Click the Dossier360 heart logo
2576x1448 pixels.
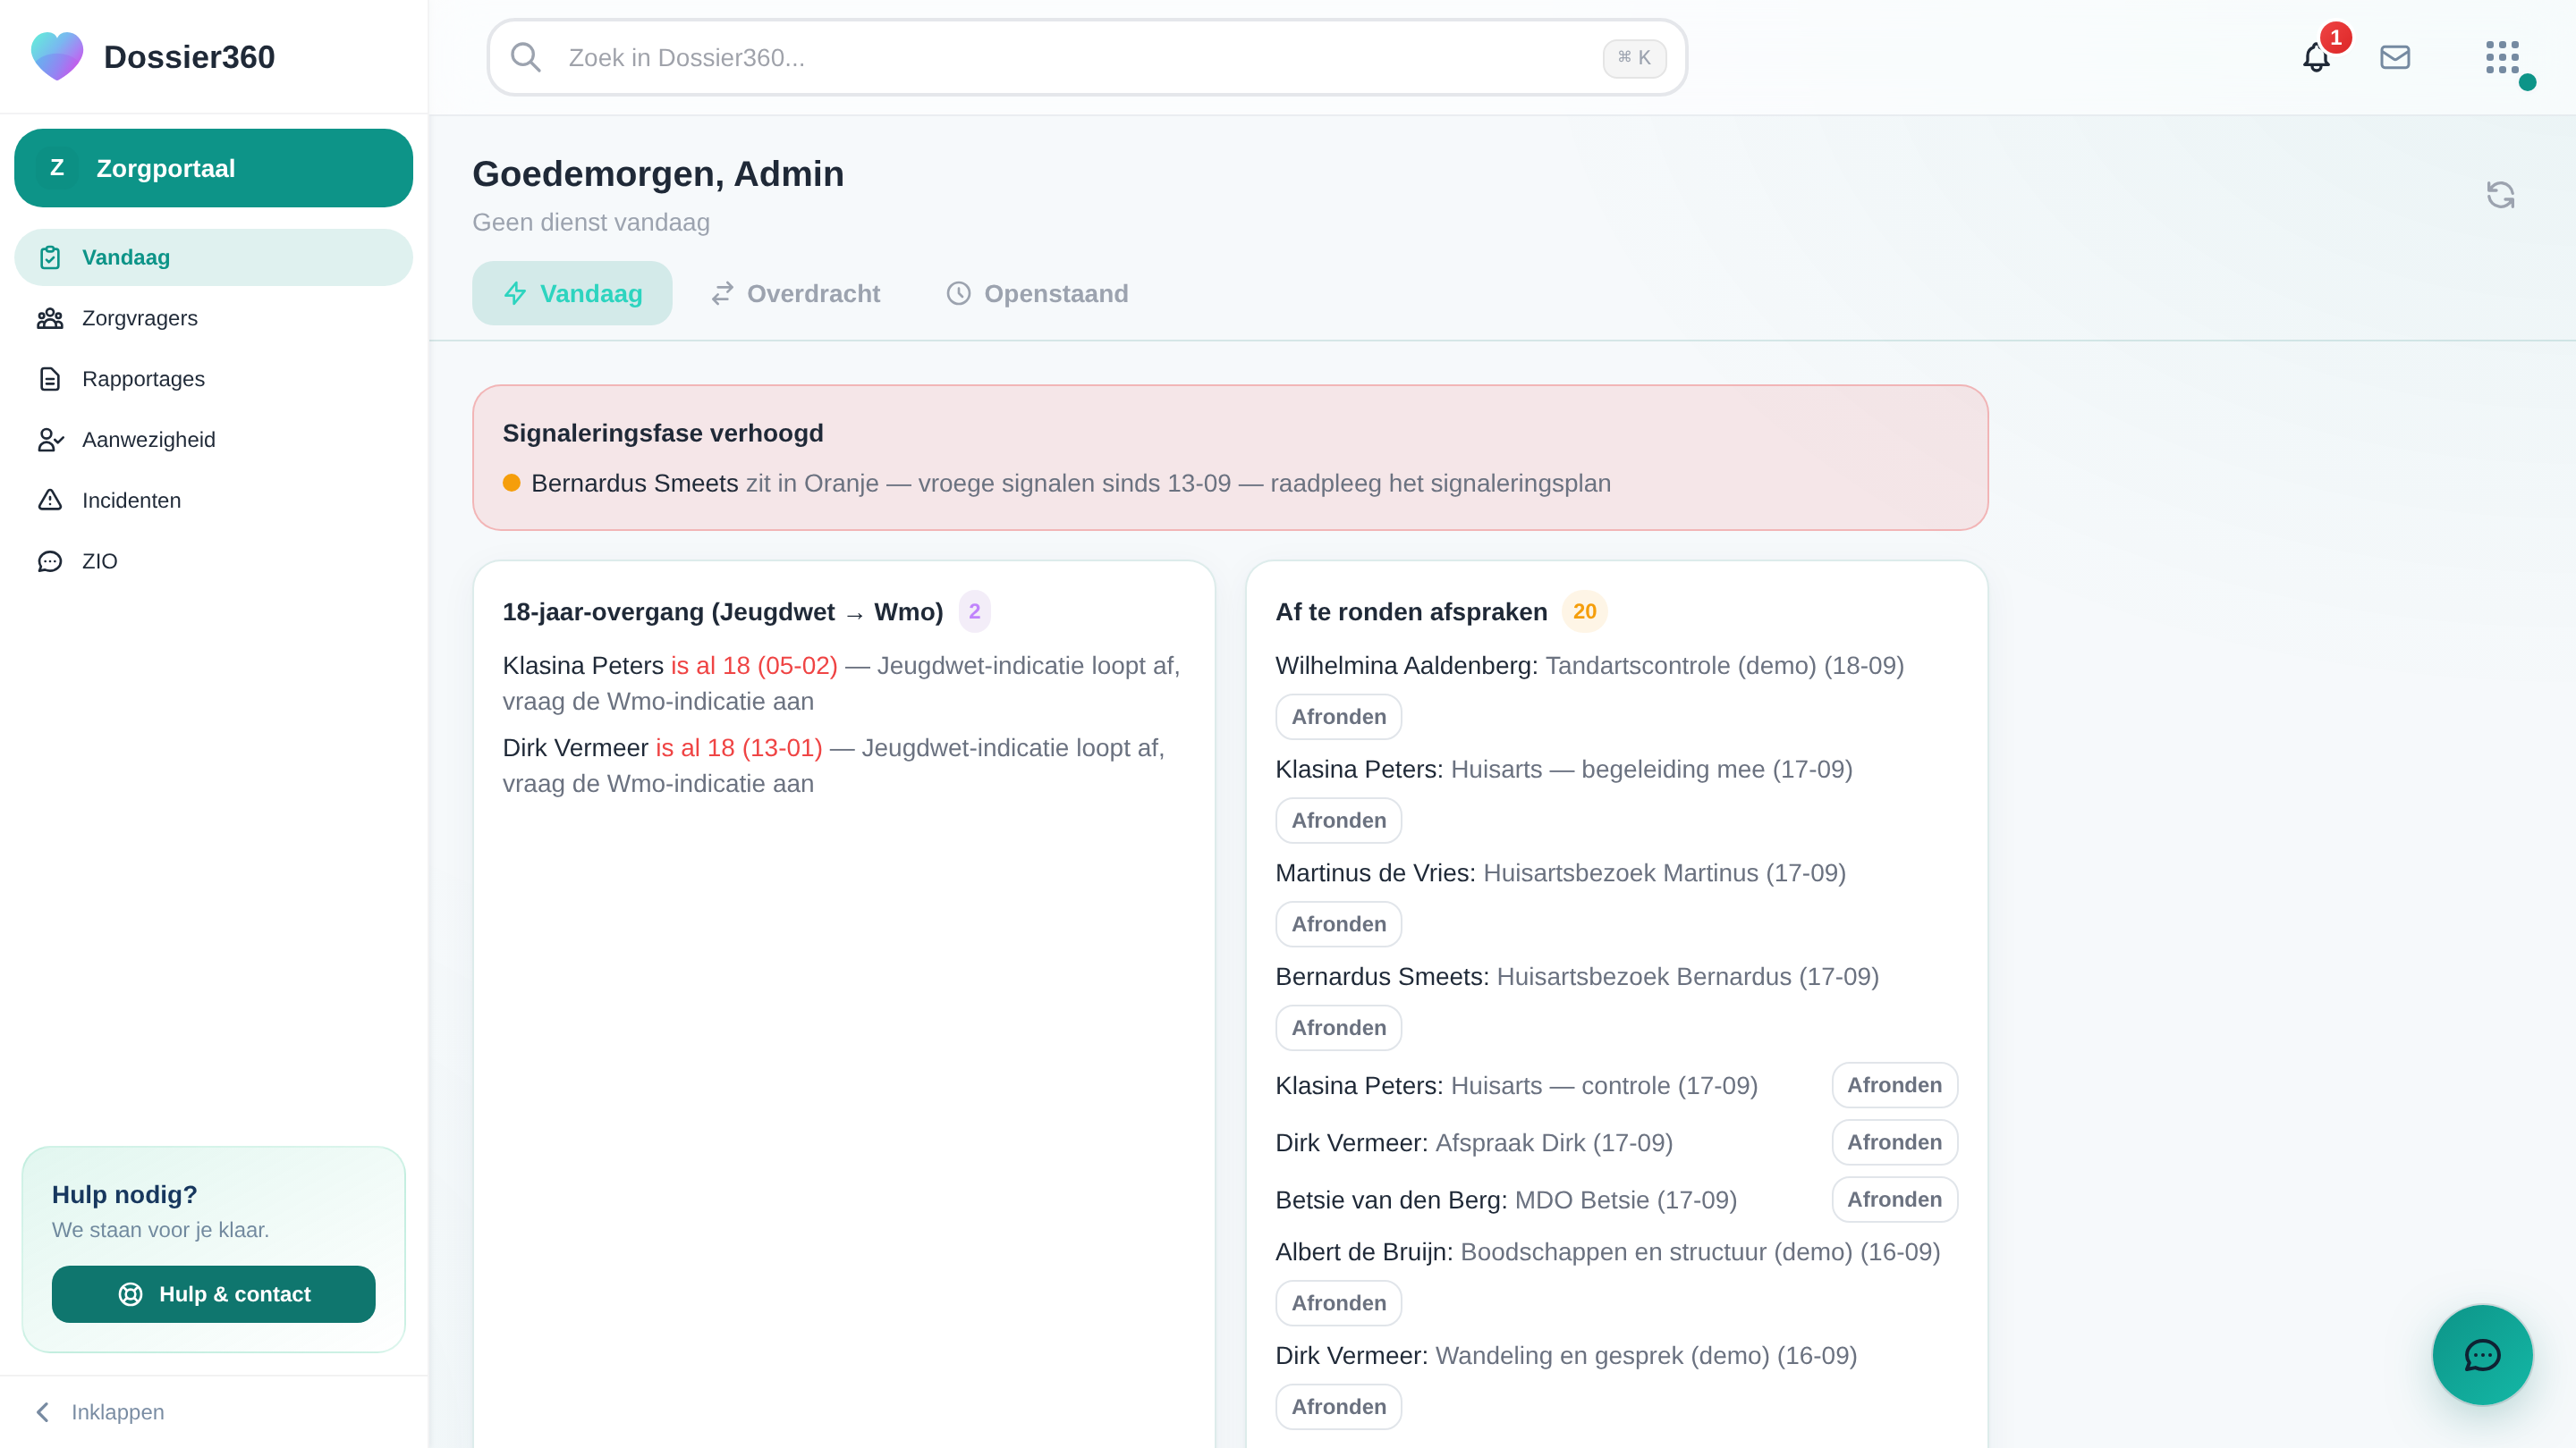click(57, 57)
